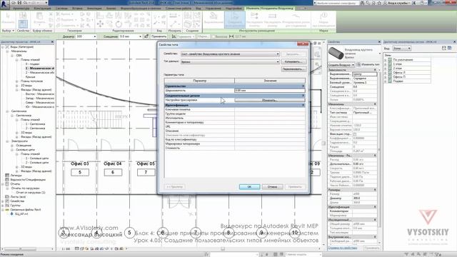Open the Вид dropdown in System Browser
Image resolution: width=457 pixels, height=257 pixels.
coord(401,49)
